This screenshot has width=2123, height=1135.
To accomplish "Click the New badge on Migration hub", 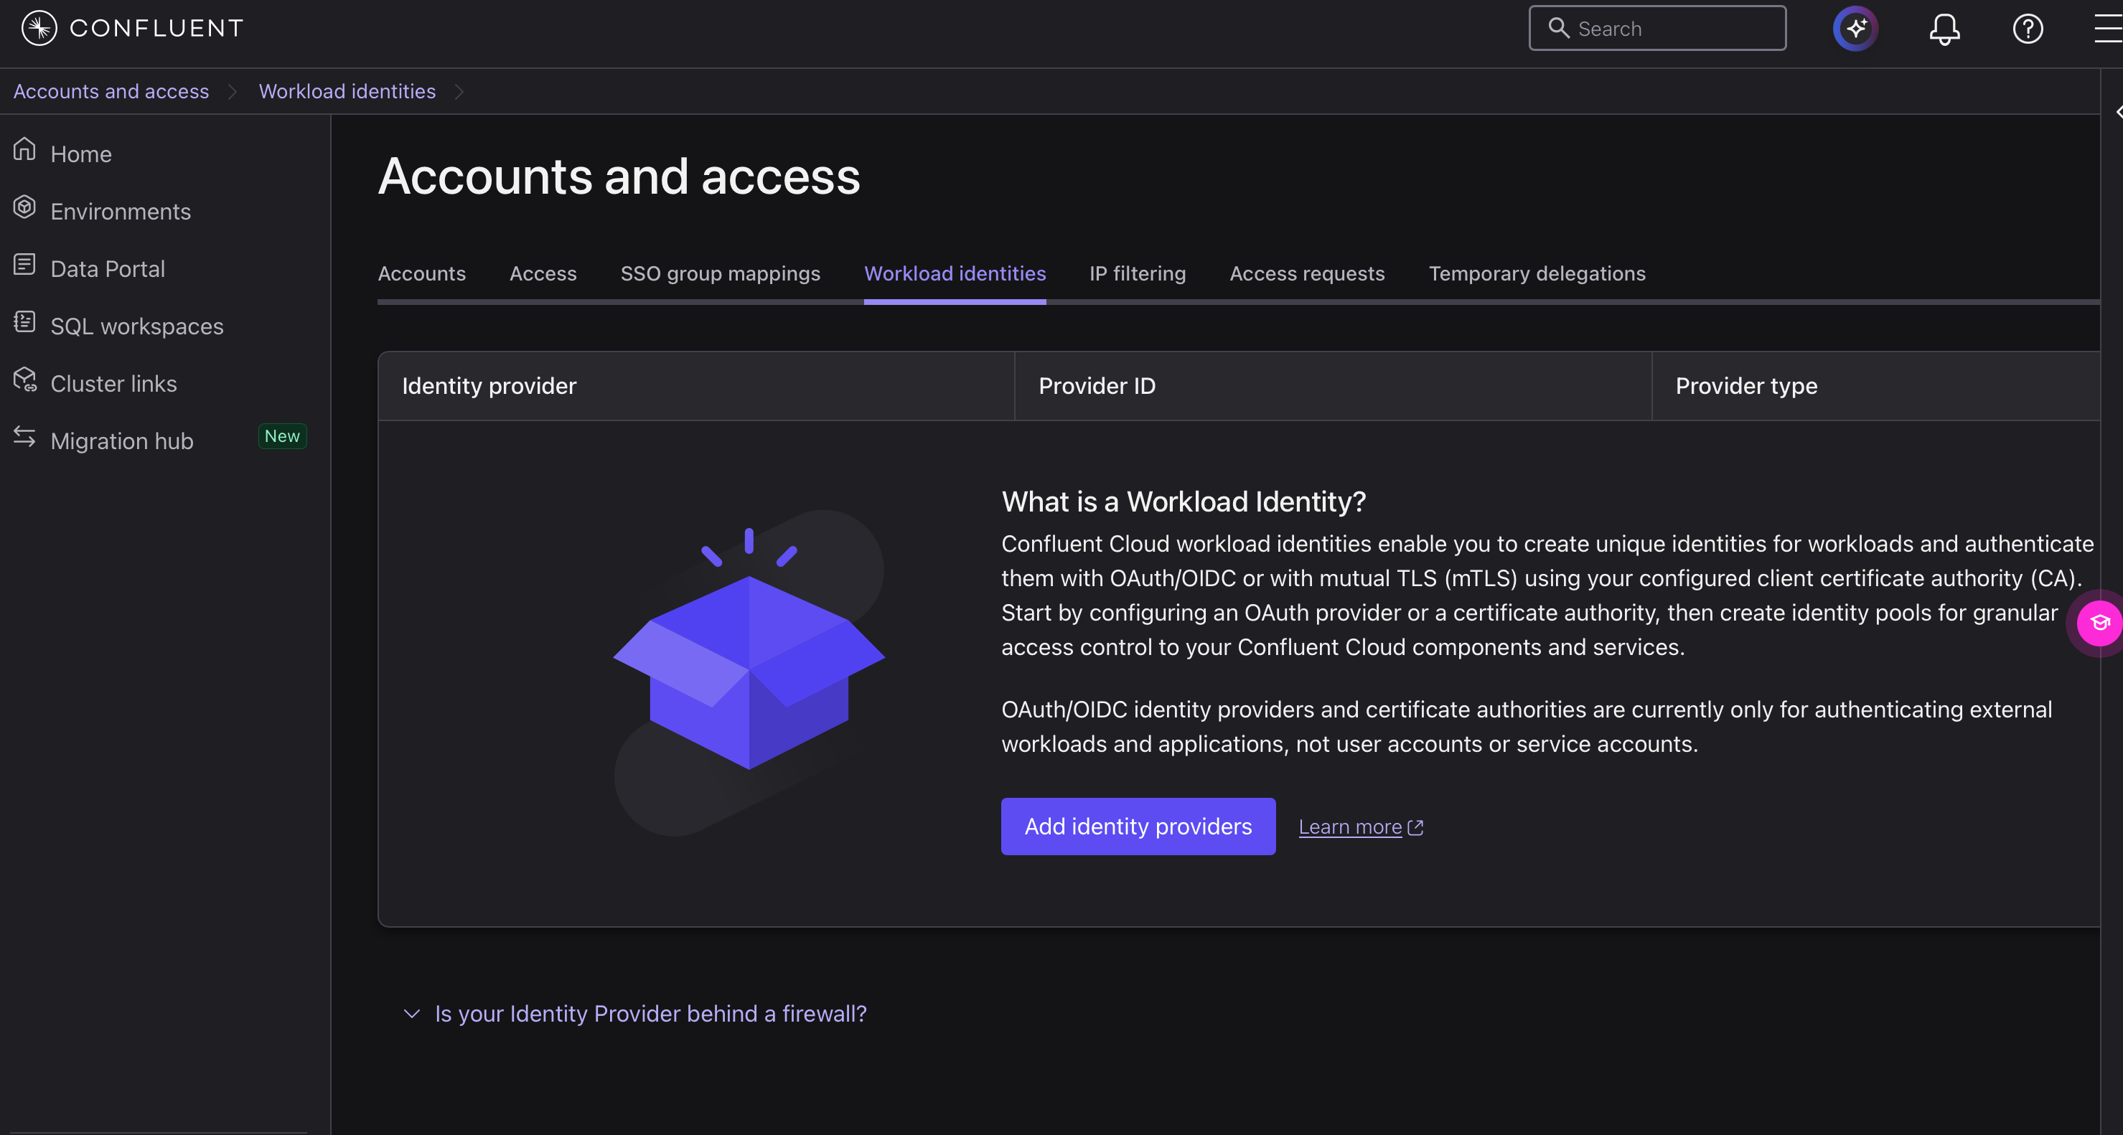I will pyautogui.click(x=282, y=436).
